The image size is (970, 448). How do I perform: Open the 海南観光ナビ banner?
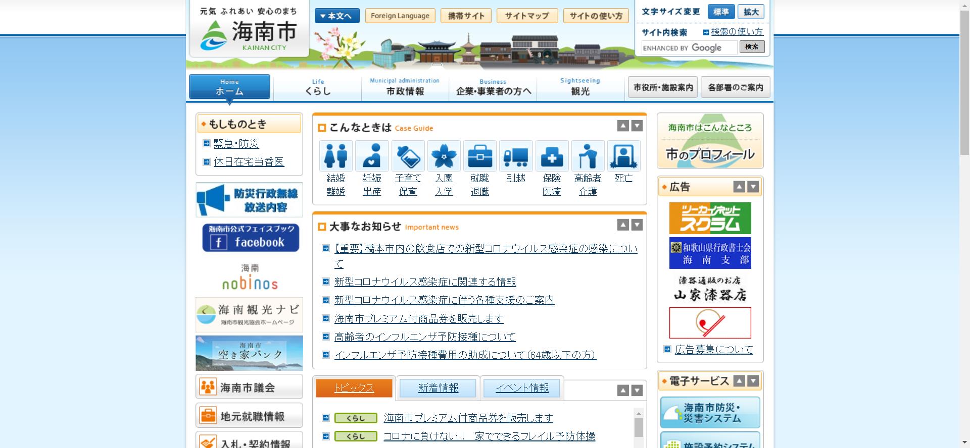point(249,315)
